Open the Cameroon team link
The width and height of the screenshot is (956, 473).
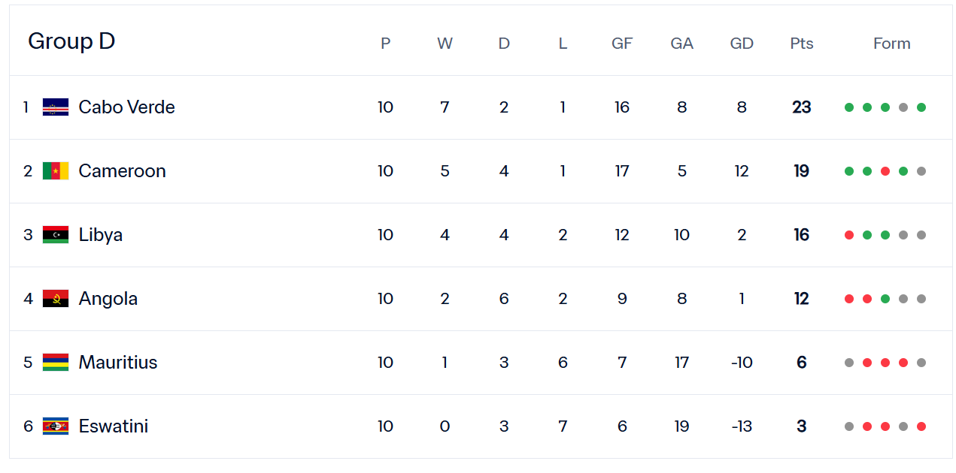click(x=122, y=171)
